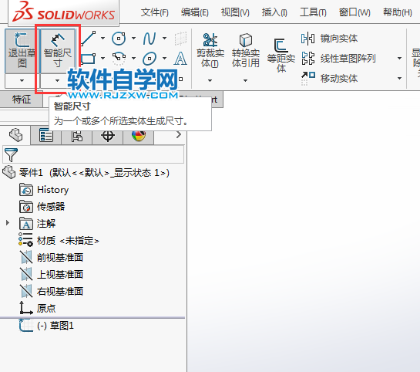Select the Circle sketch tool

(x=119, y=39)
